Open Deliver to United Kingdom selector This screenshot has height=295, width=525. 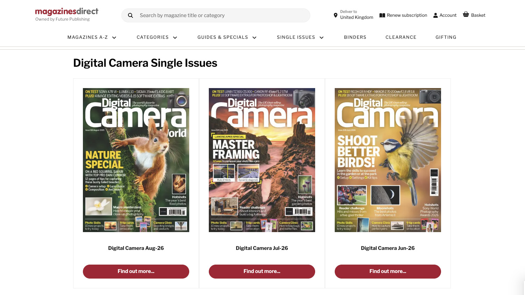tap(353, 15)
